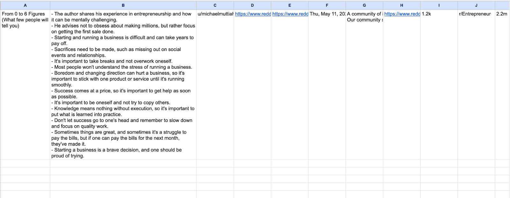Open the reddit link in column E

[290, 14]
